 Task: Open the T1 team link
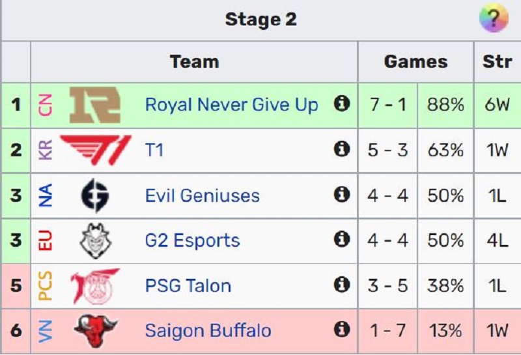(x=154, y=150)
